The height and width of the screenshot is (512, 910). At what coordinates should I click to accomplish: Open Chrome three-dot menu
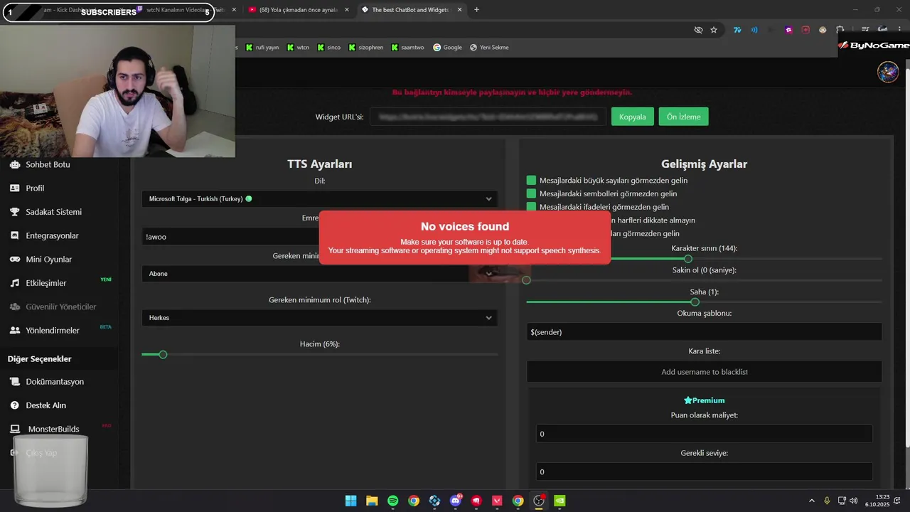click(x=900, y=30)
